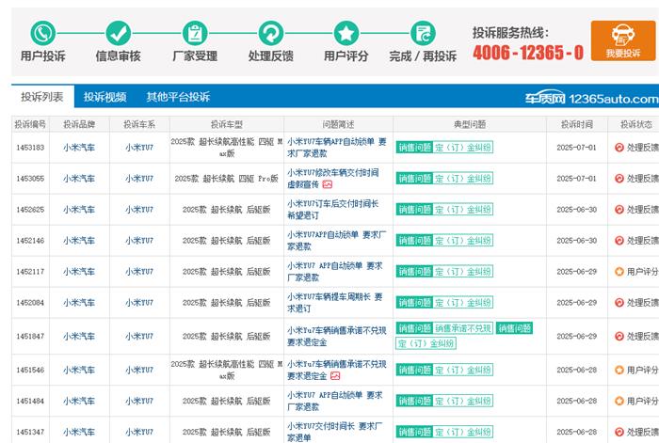The height and width of the screenshot is (443, 659).
Task: Click model text in row 1452084
Action: 227,303
